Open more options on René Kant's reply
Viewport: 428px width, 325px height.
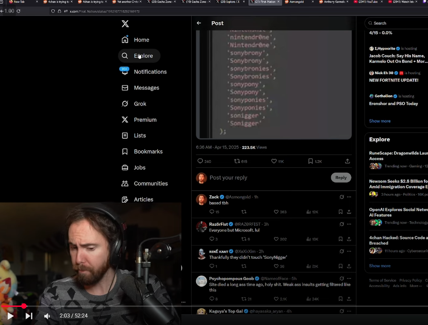[x=349, y=251]
